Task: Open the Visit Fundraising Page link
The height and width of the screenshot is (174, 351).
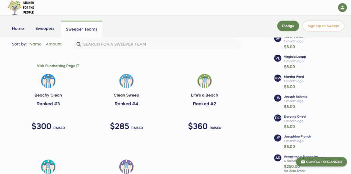Action: tap(58, 66)
